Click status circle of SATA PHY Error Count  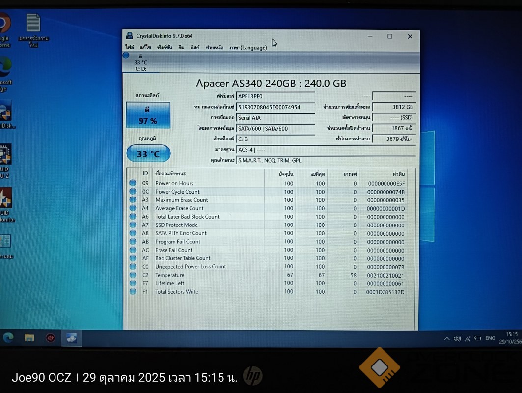133,233
